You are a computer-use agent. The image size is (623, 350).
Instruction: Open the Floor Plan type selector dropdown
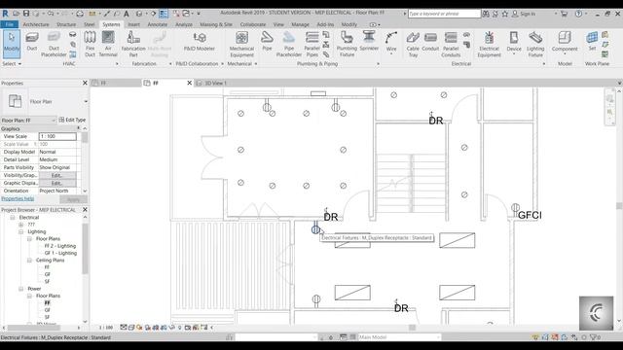click(x=86, y=101)
